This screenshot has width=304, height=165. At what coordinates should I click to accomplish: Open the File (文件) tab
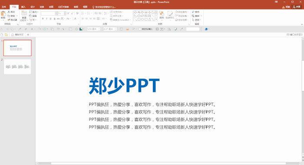4,7
